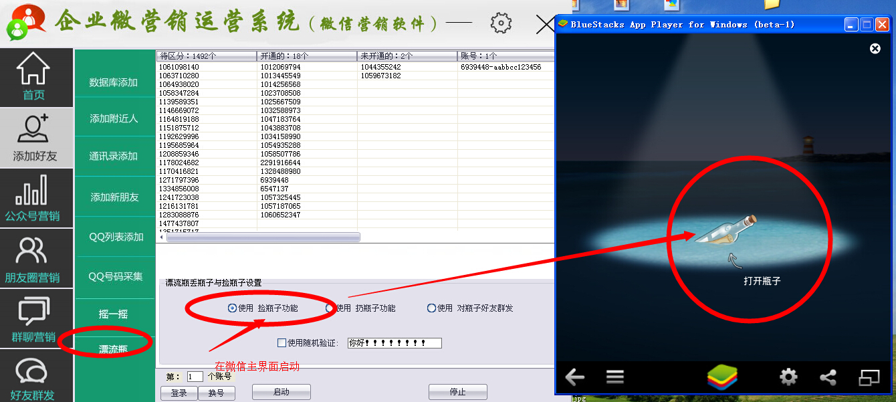Viewport: 896px width, 402px height.
Task: Choose the 摇一摇 menu item
Action: 113,314
